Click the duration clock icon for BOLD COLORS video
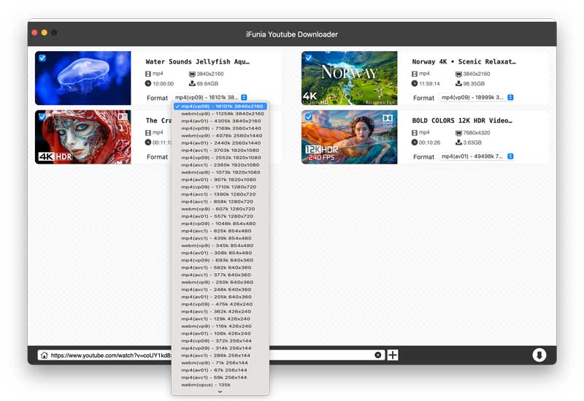This screenshot has width=584, height=401. click(x=415, y=142)
